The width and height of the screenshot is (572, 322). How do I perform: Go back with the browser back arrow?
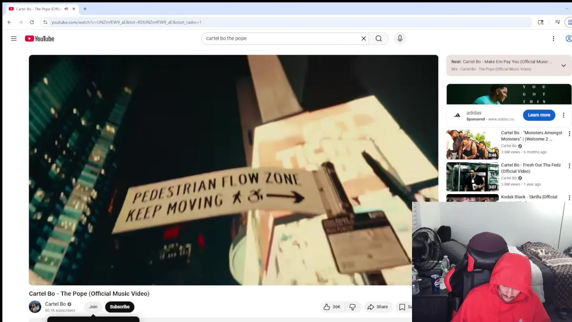[9, 22]
